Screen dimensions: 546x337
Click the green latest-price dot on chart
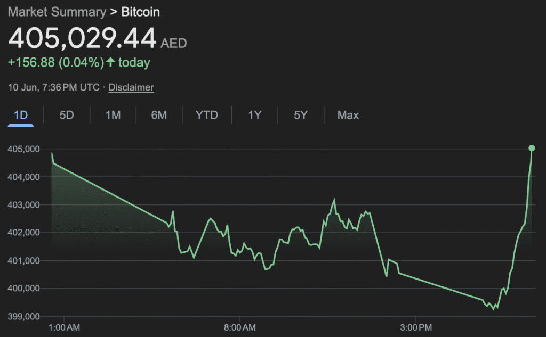pos(532,148)
